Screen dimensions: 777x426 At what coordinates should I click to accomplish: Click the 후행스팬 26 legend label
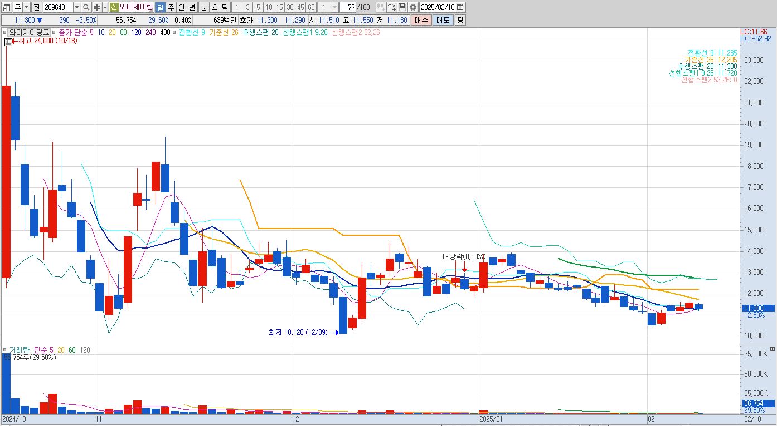coord(260,32)
